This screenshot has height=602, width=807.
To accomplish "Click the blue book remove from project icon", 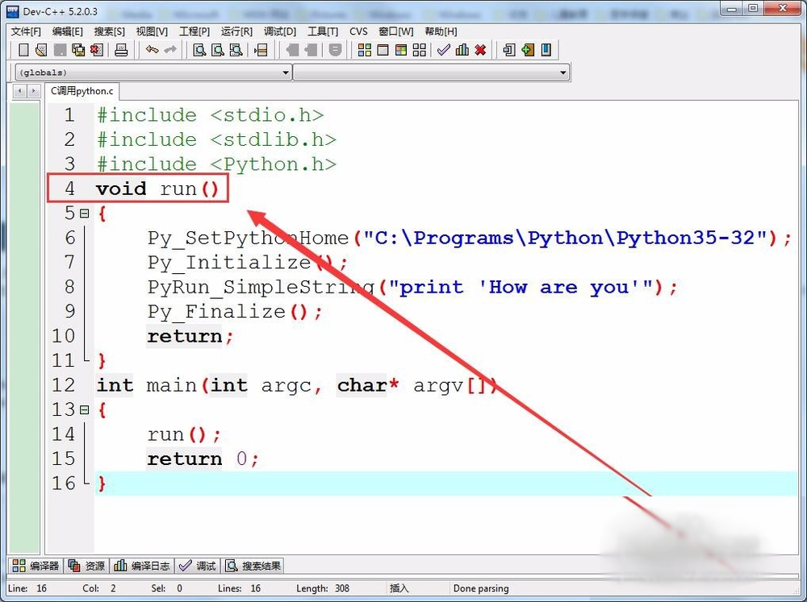I will (x=546, y=50).
